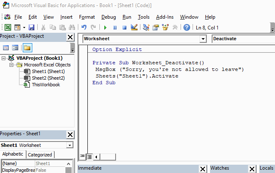Click the View Microsoft Excel toolbar icon
275x173 pixels.
tap(8, 27)
